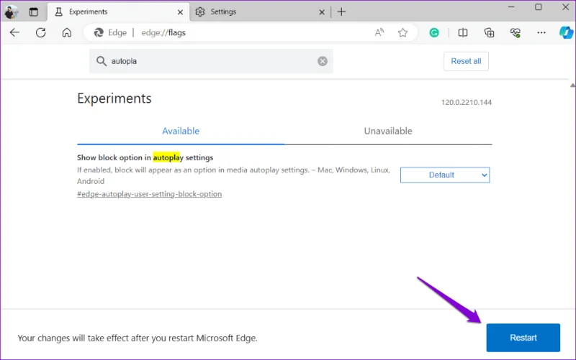
Task: Refresh the page using reload icon
Action: pos(41,32)
